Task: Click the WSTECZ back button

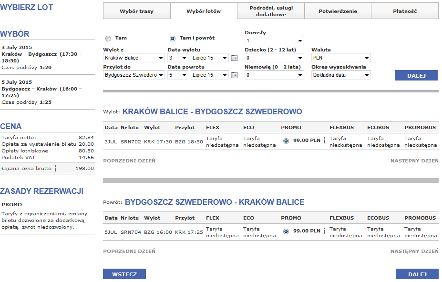Action: coord(124,274)
